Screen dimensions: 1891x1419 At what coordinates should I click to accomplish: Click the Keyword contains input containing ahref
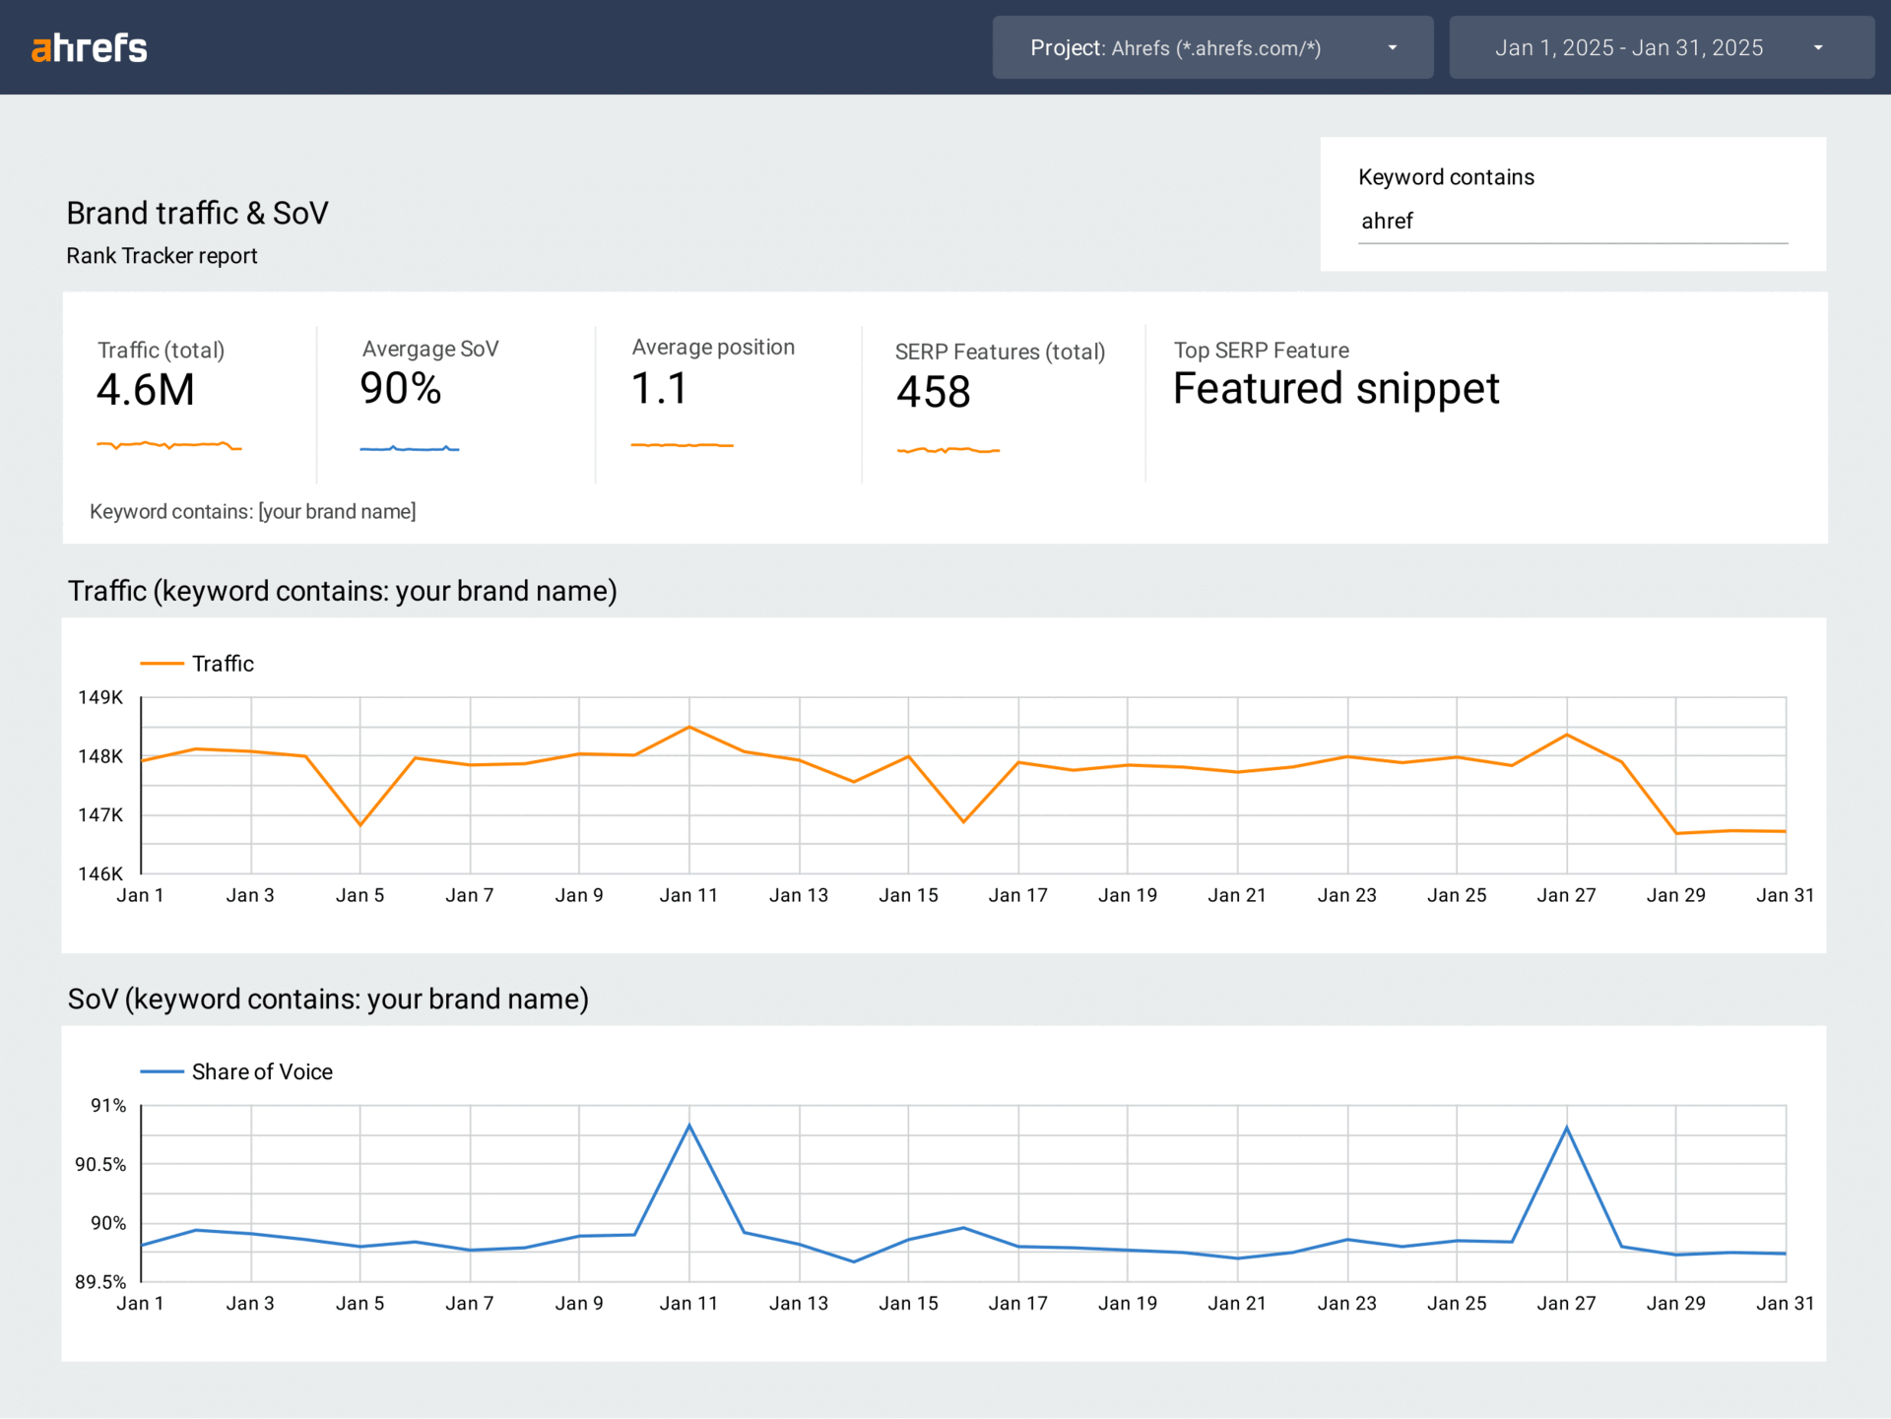(1572, 221)
